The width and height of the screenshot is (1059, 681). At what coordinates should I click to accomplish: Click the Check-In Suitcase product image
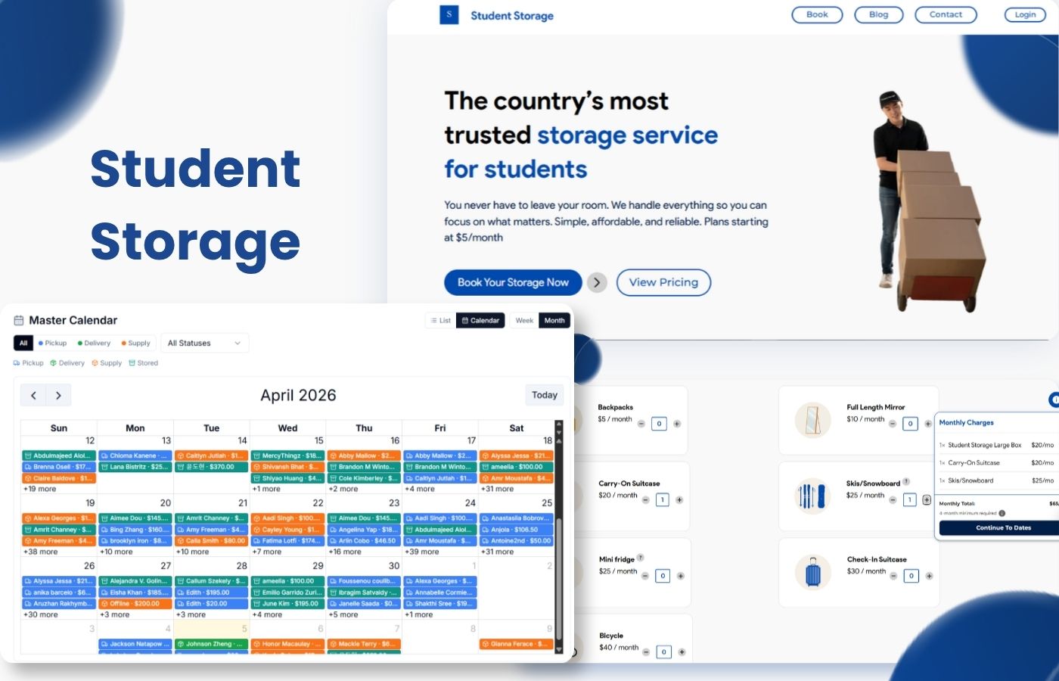click(x=813, y=572)
